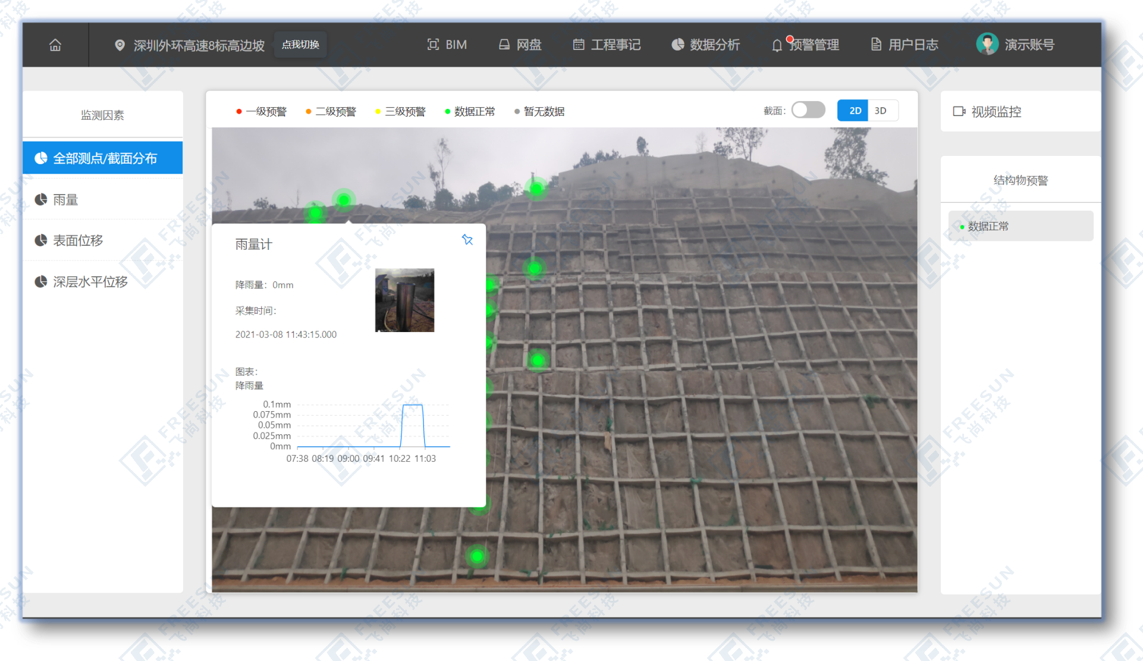Switch to 2D view
The width and height of the screenshot is (1143, 661).
[853, 111]
